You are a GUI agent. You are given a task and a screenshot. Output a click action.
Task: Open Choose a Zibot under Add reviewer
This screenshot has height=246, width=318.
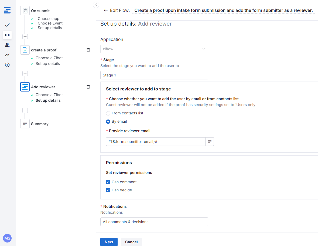49,95
